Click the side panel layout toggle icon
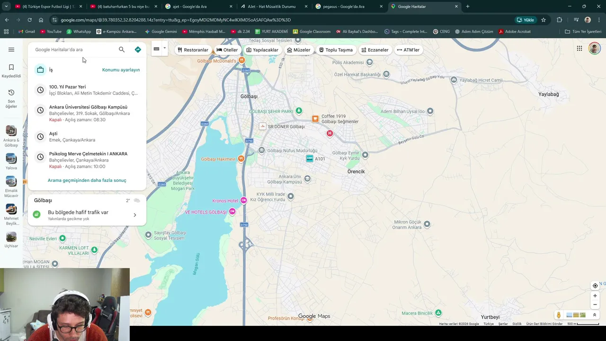 pyautogui.click(x=156, y=49)
